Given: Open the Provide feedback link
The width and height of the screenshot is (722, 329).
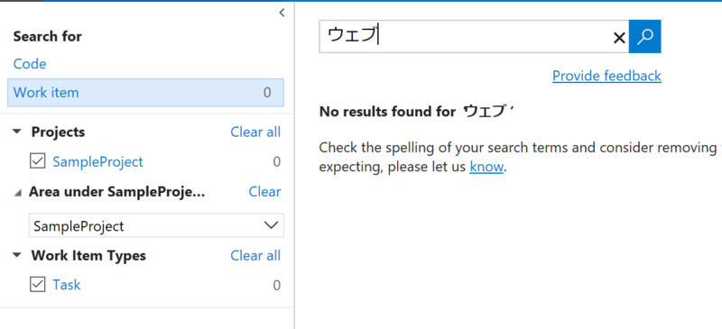Looking at the screenshot, I should click(x=606, y=76).
